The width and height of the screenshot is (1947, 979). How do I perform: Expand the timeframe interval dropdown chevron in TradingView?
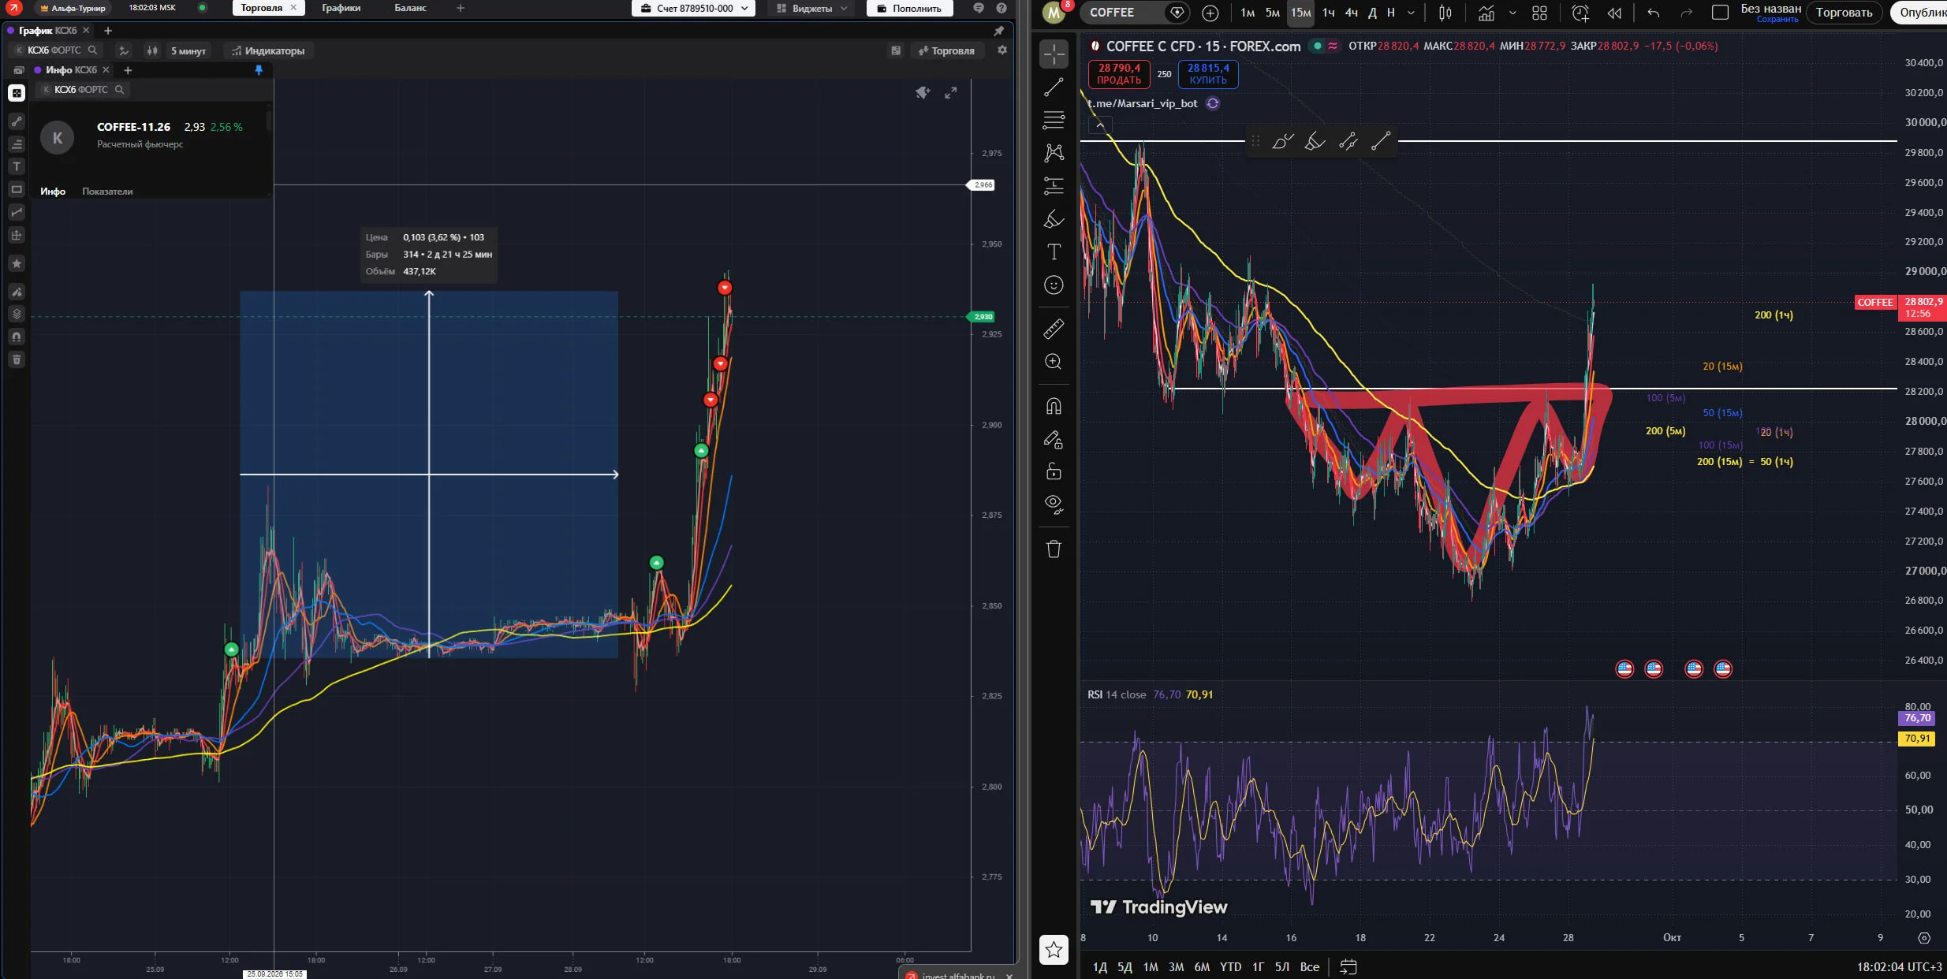(1411, 13)
